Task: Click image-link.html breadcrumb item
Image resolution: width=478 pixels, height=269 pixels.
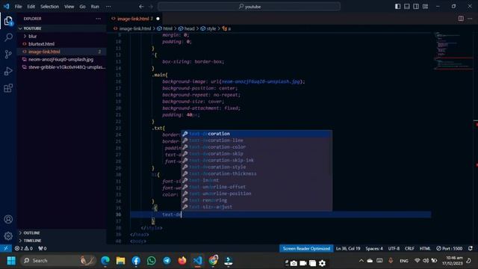Action: 132,28
